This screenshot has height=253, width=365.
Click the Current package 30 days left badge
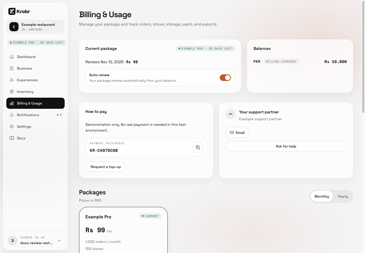pyautogui.click(x=205, y=49)
